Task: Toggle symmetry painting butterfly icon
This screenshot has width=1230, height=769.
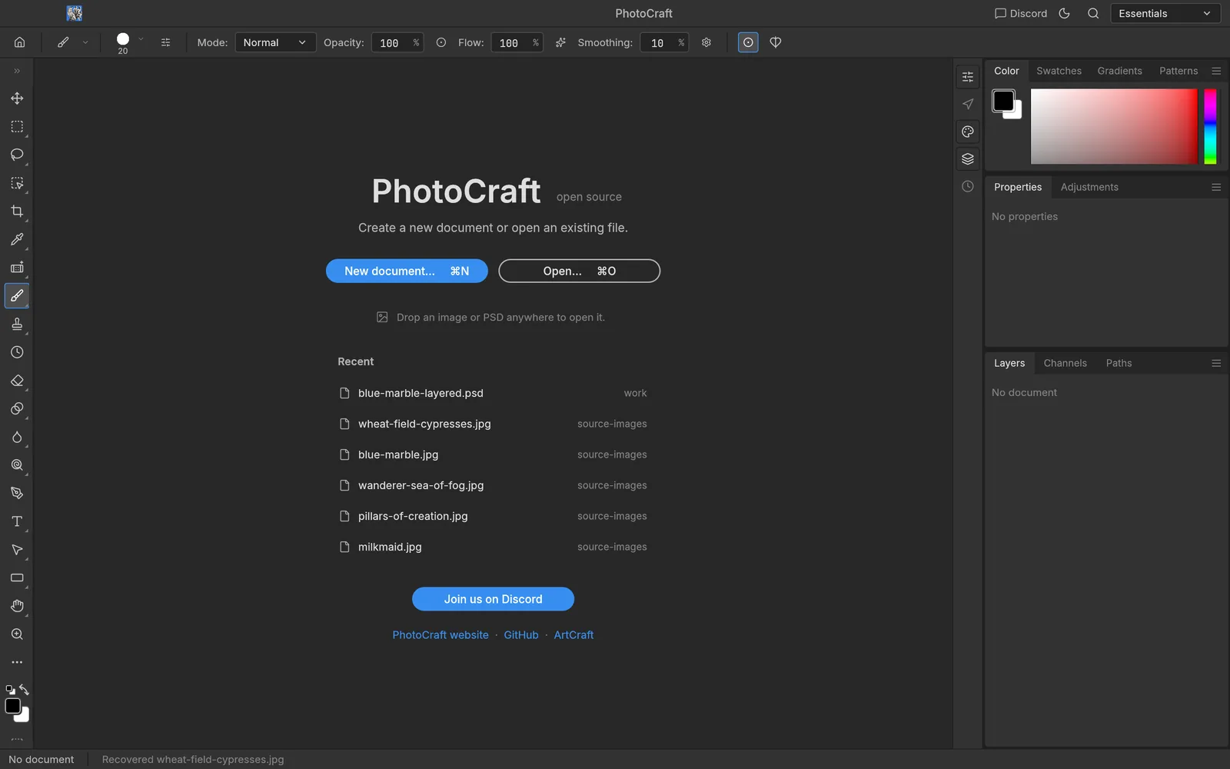Action: 776,42
